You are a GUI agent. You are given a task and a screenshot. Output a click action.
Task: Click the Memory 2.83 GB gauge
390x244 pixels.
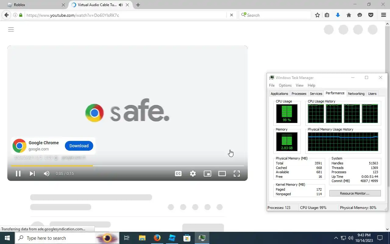pyautogui.click(x=287, y=142)
